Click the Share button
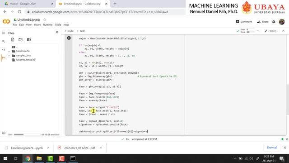289x163 pixels. click(263, 22)
